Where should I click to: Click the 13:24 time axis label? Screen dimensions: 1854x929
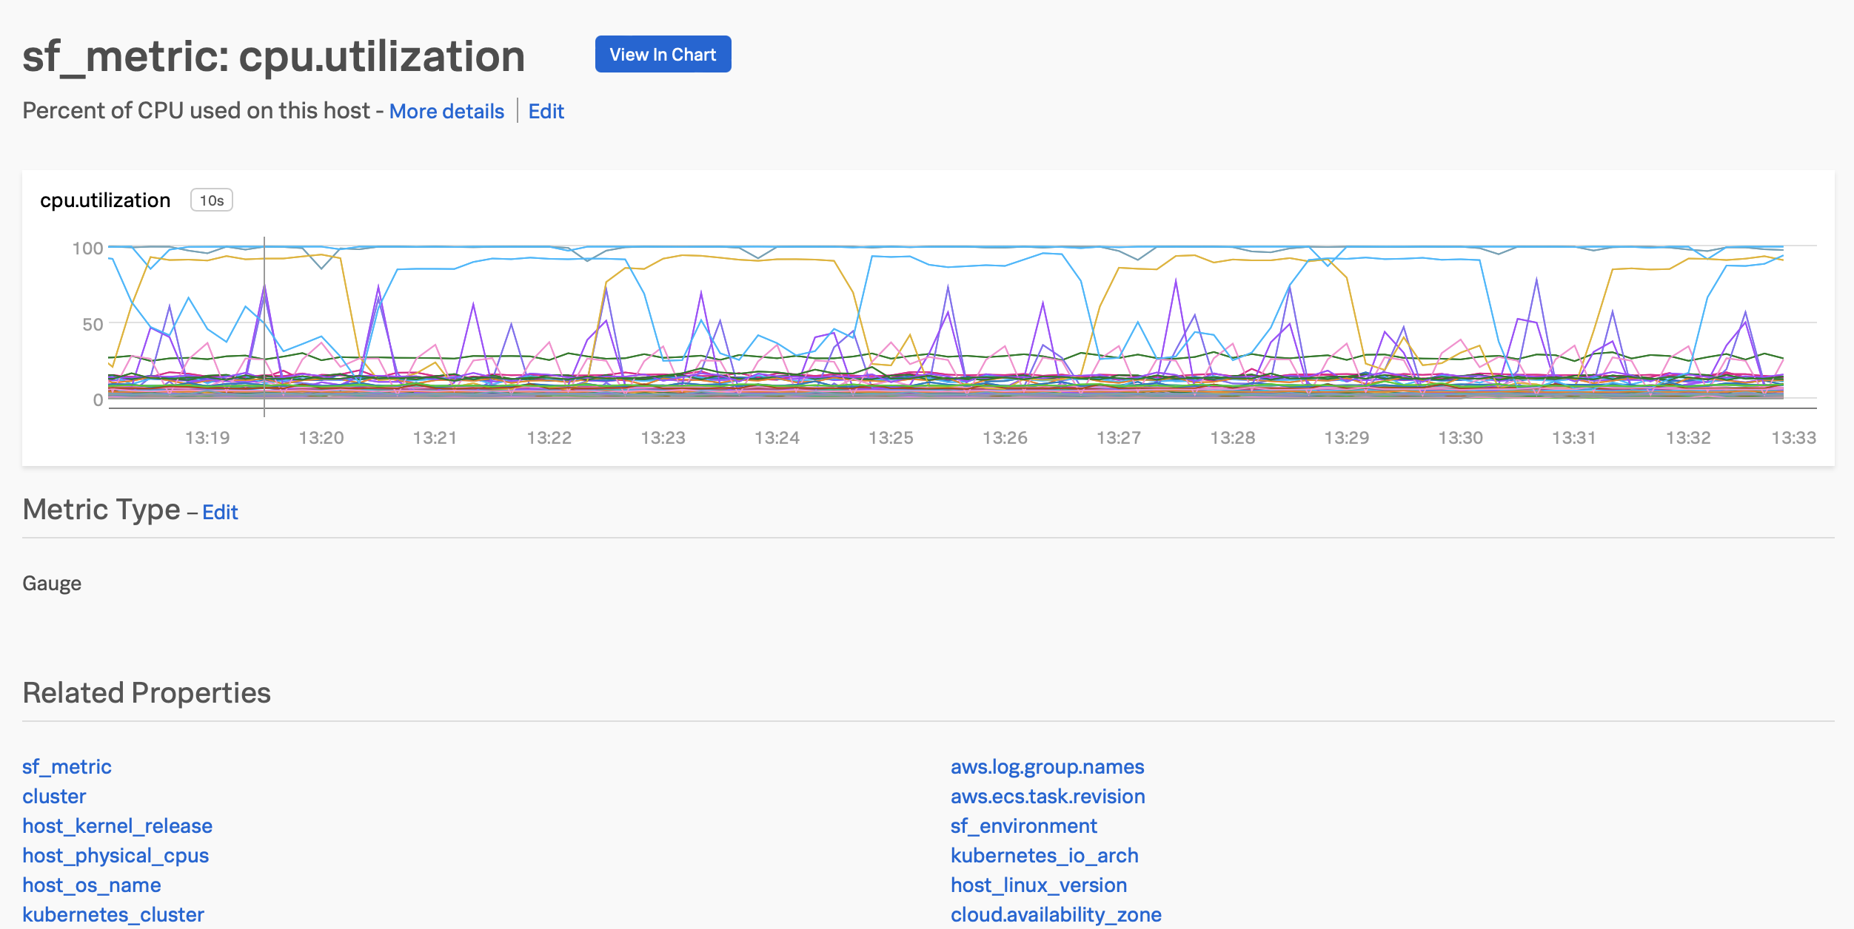(777, 437)
